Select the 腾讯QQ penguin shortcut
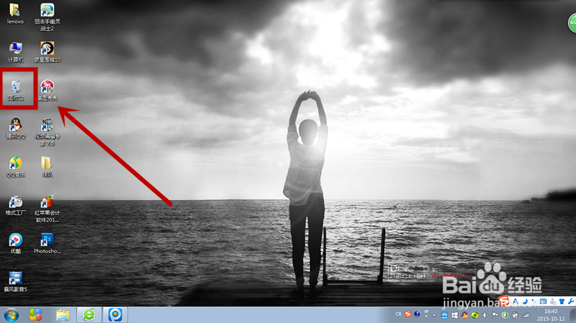The image size is (576, 323). click(15, 129)
